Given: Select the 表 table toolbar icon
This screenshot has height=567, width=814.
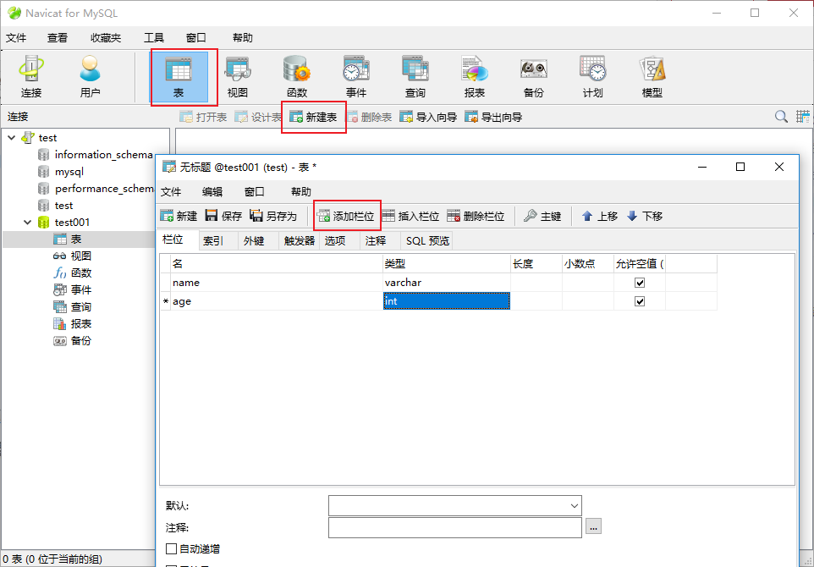Looking at the screenshot, I should click(x=179, y=77).
